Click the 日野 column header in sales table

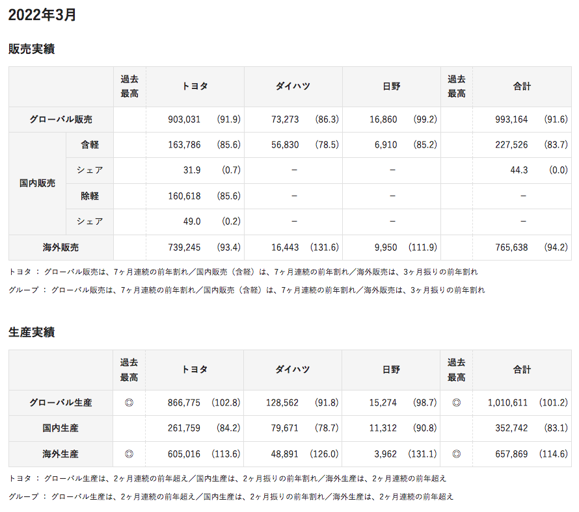tap(392, 86)
